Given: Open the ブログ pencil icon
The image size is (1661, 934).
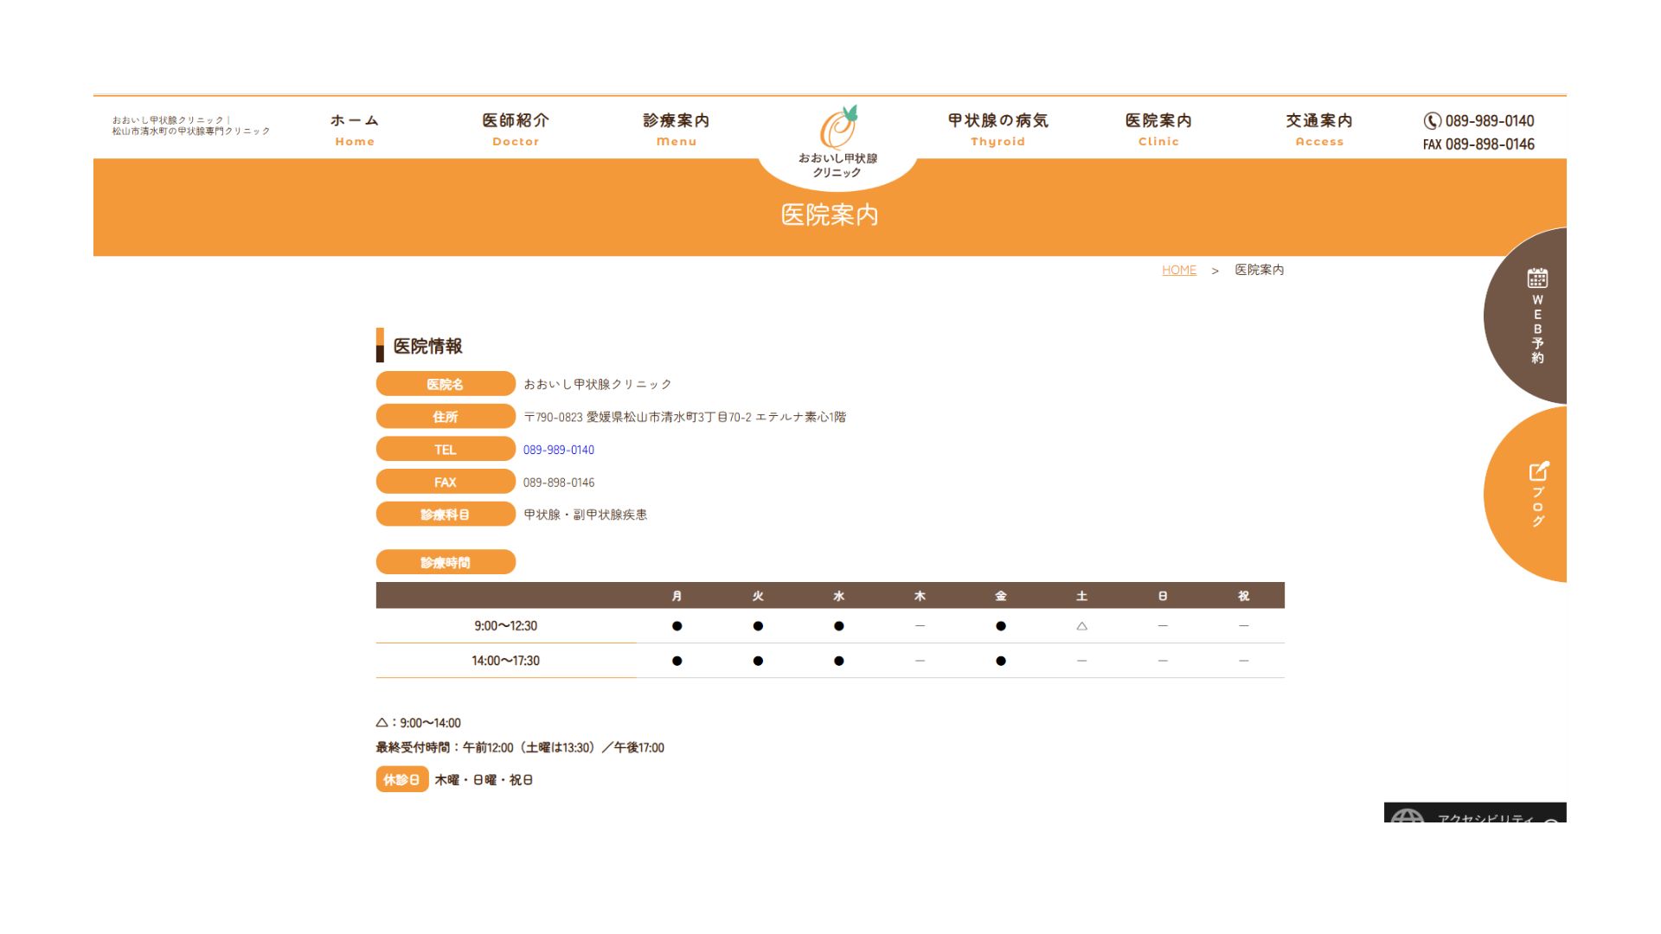Looking at the screenshot, I should pos(1538,471).
